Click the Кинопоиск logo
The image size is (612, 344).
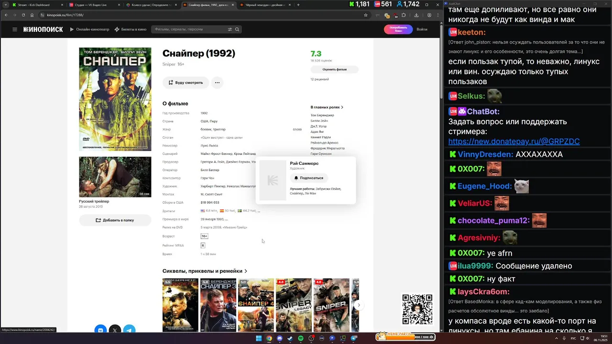[43, 29]
